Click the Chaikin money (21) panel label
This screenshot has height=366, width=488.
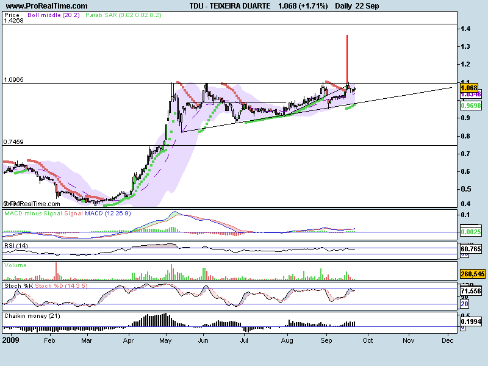point(32,316)
